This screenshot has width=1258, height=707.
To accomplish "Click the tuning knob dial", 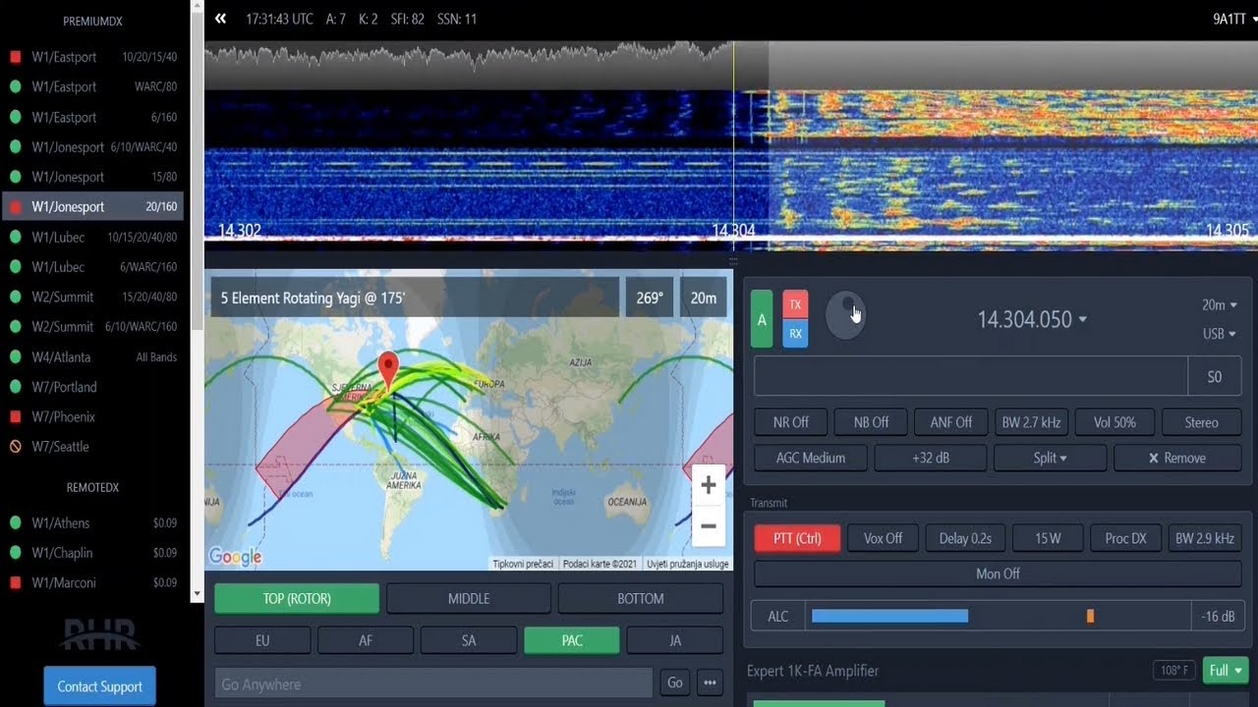I will point(845,316).
